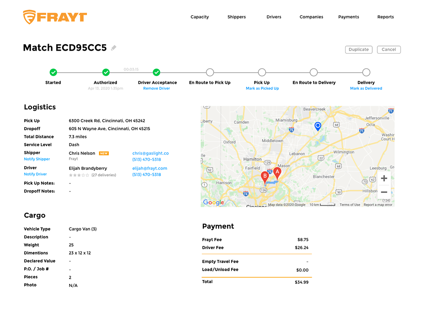
Task: Click Remove Driver link
Action: point(157,89)
